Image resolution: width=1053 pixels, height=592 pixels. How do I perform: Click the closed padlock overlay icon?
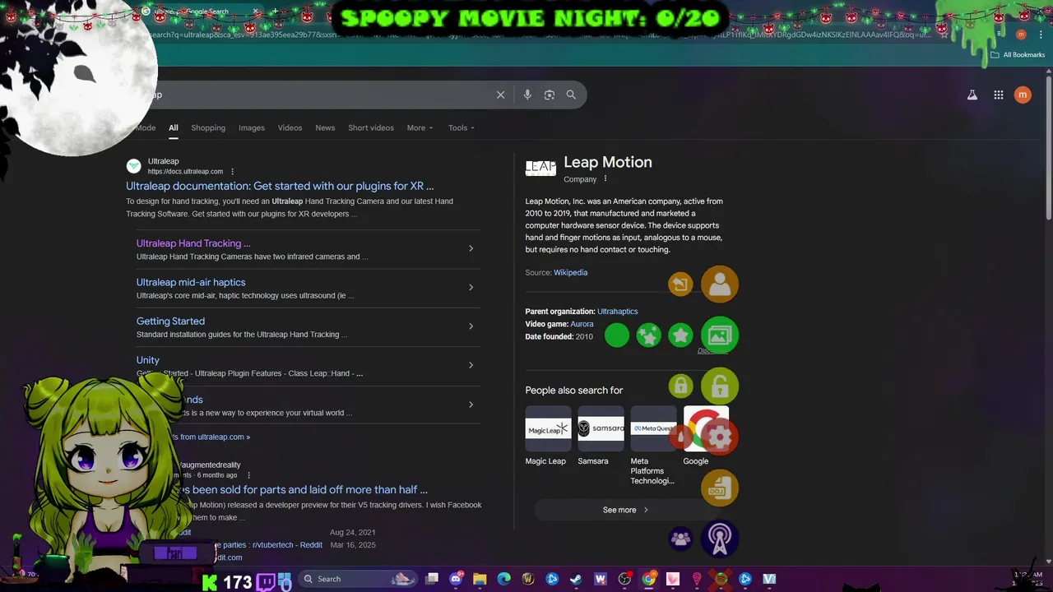(x=680, y=386)
